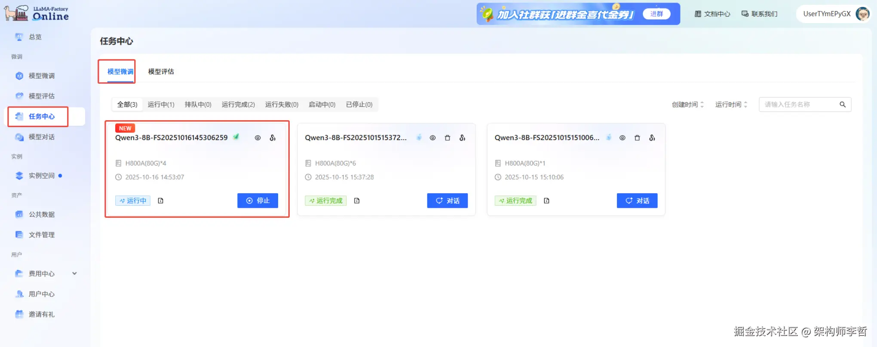Screen dimensions: 877x347
Task: Click the task name Qwen3-8B-FS2025101515372...
Action: pyautogui.click(x=356, y=138)
